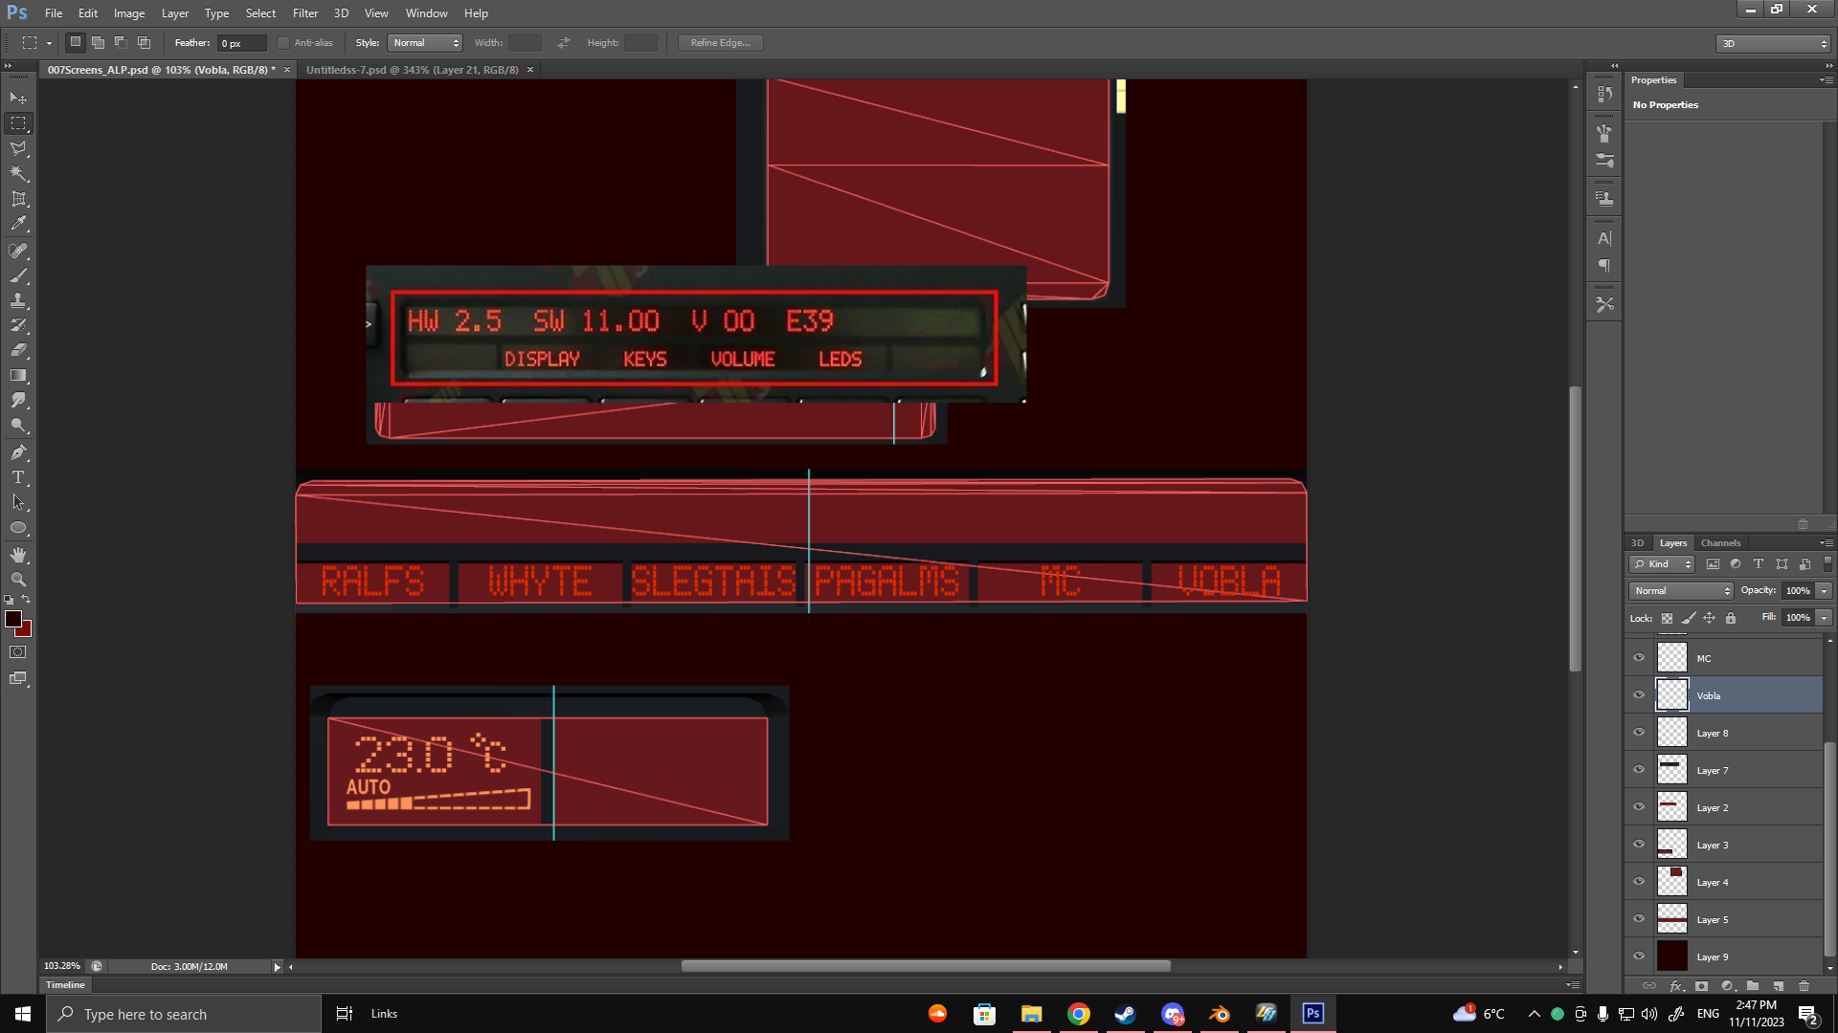Click the Feather input field
The height and width of the screenshot is (1033, 1838).
pos(241,43)
